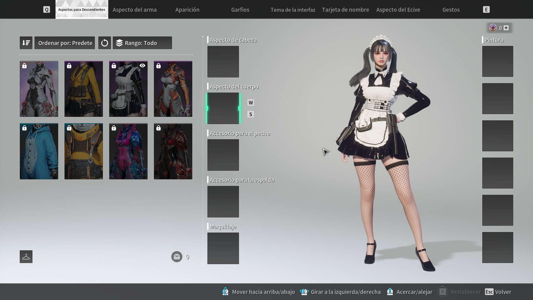Image resolution: width=533 pixels, height=300 pixels.
Task: Click the storage box counter icon
Action: pos(177,257)
